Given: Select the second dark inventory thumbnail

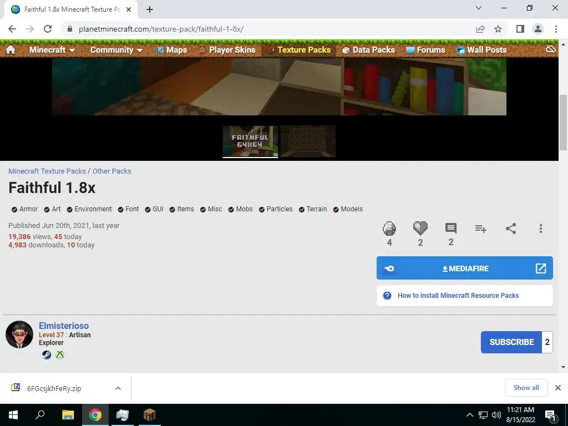Looking at the screenshot, I should [x=308, y=141].
